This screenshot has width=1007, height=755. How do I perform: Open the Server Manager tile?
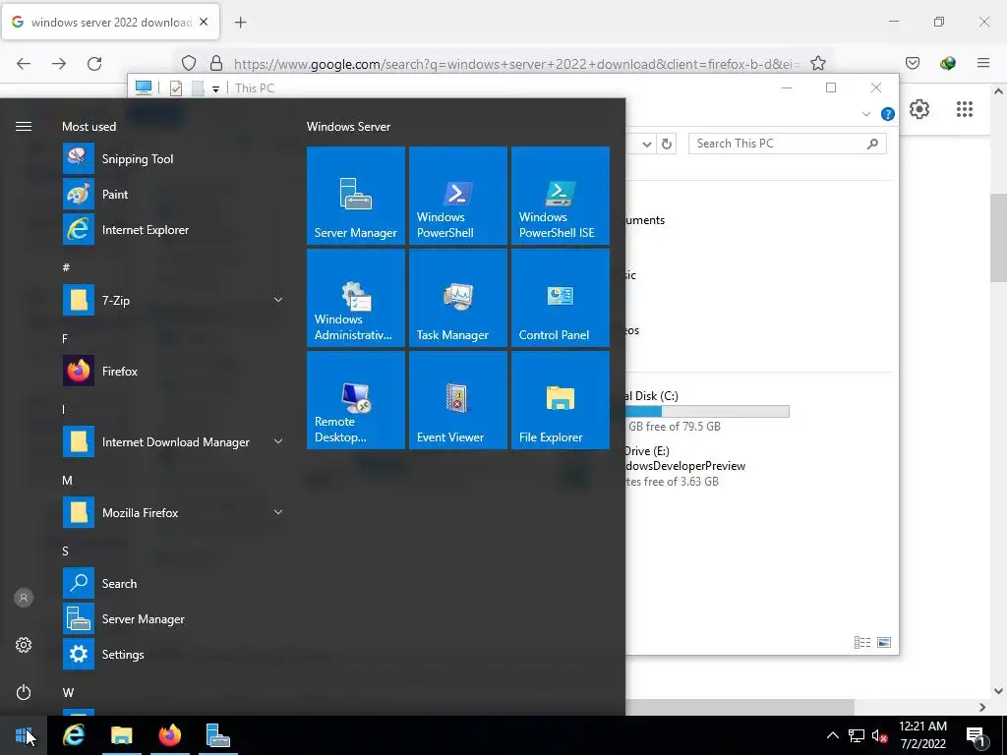pyautogui.click(x=356, y=196)
